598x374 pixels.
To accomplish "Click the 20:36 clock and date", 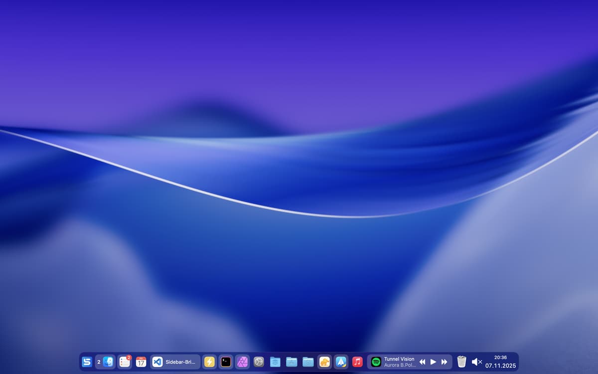I will pos(500,362).
